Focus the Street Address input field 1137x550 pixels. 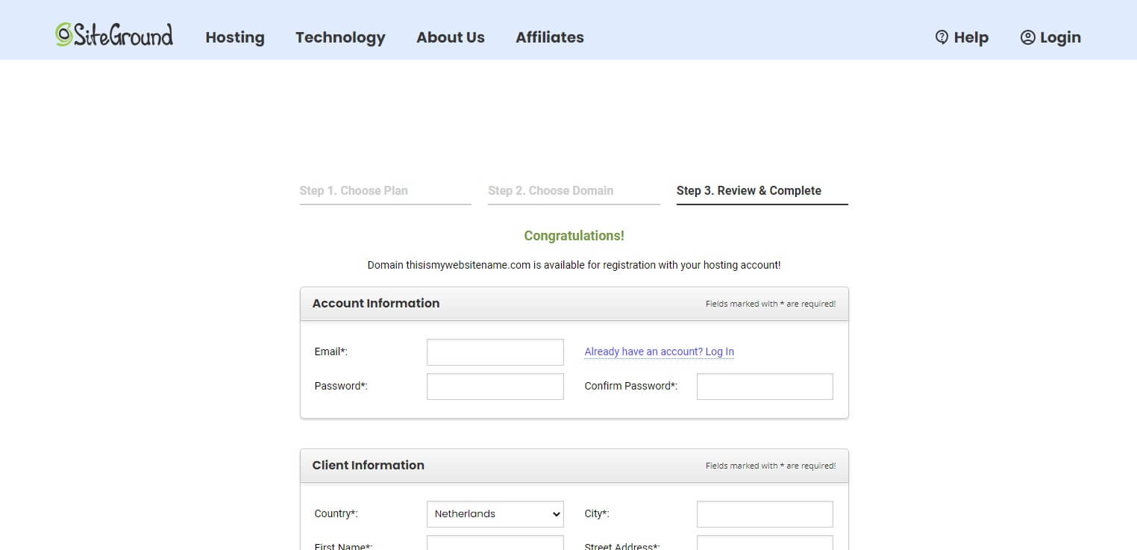765,543
